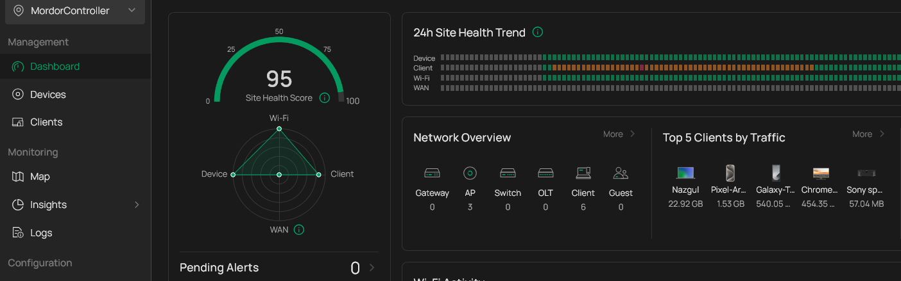Click the Switch device icon
Image resolution: width=901 pixels, height=281 pixels.
coord(508,173)
